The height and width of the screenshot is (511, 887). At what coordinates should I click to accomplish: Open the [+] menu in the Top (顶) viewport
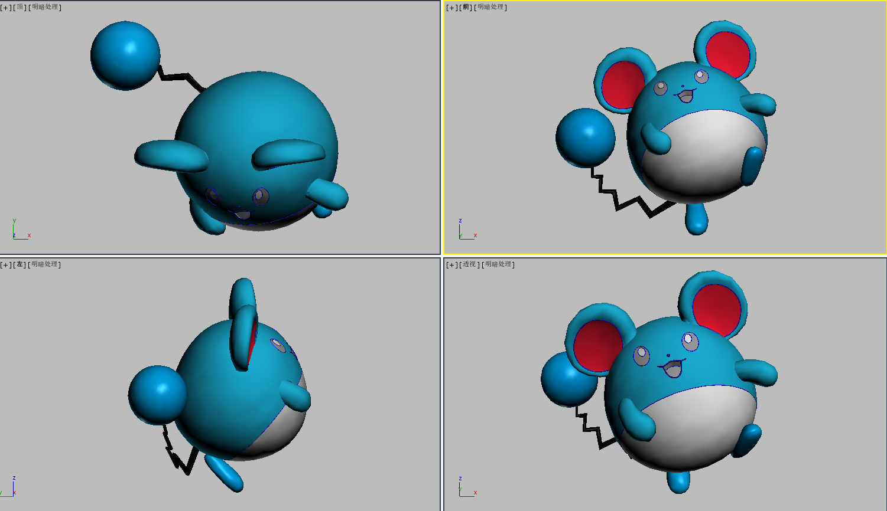[6, 8]
